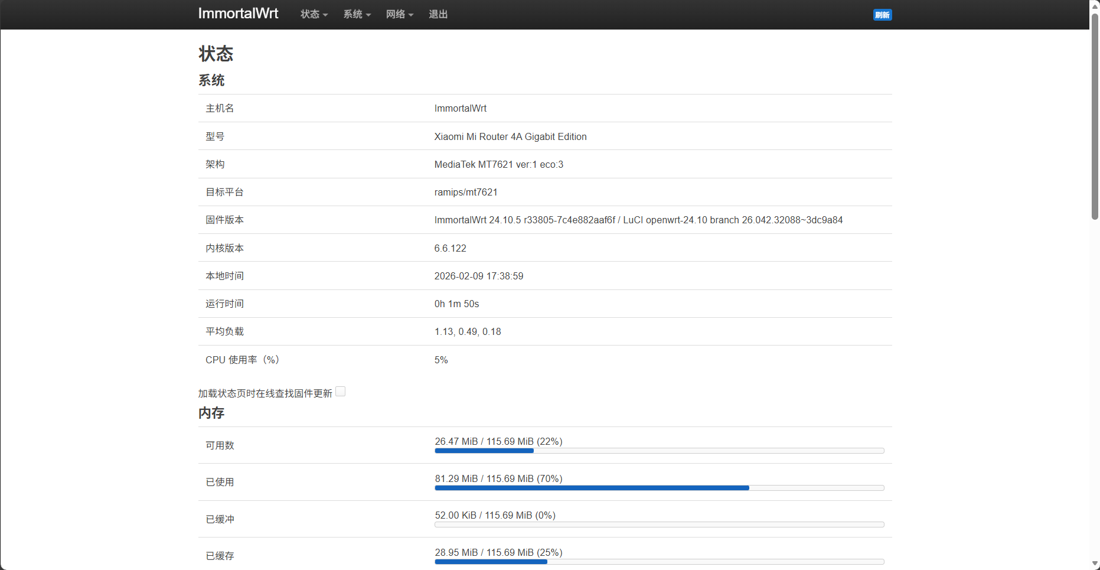
Task: Click the 已使用 memory progress bar
Action: coord(659,488)
